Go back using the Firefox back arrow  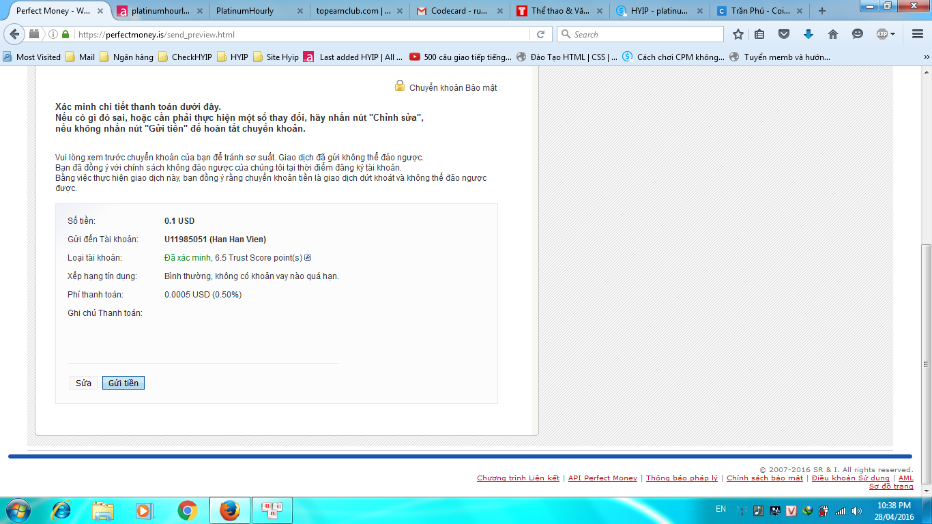coord(15,34)
